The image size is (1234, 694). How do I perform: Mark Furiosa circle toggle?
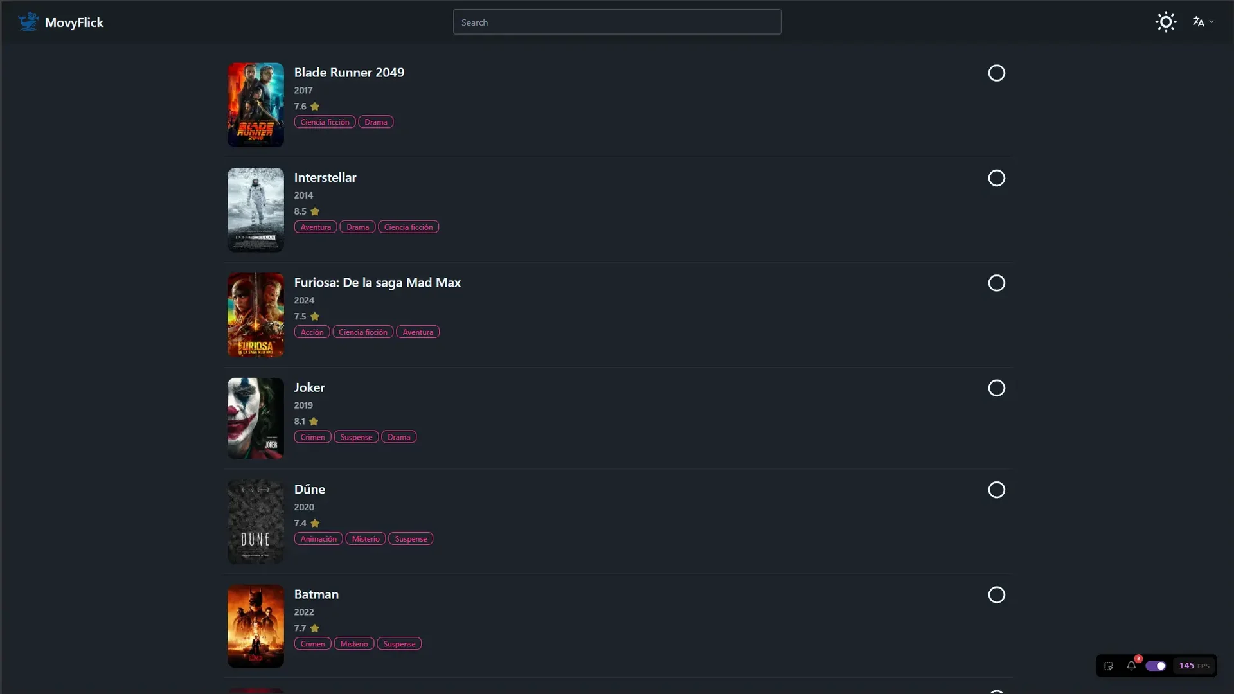[x=996, y=283]
